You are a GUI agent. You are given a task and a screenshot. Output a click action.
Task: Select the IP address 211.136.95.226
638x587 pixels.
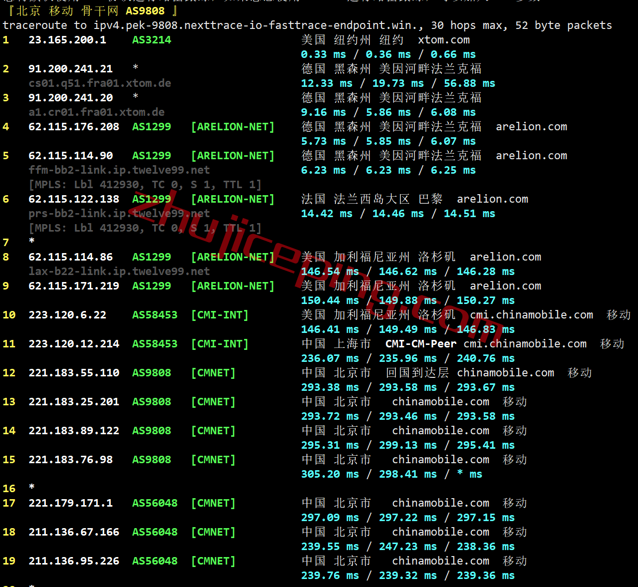point(74,561)
